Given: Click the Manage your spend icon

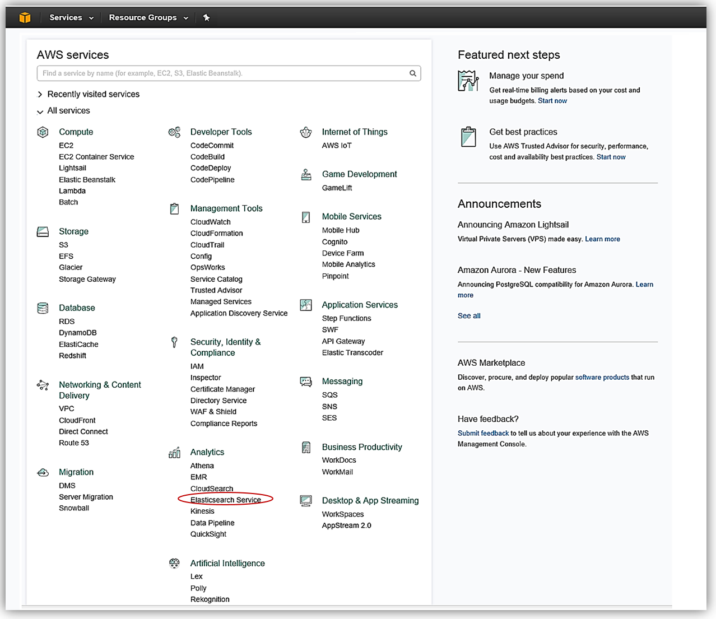Looking at the screenshot, I should pos(468,81).
